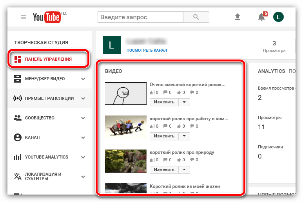Click views stat icon of Очень смешной ролик
Screen dimensions: 303x202
point(152,92)
